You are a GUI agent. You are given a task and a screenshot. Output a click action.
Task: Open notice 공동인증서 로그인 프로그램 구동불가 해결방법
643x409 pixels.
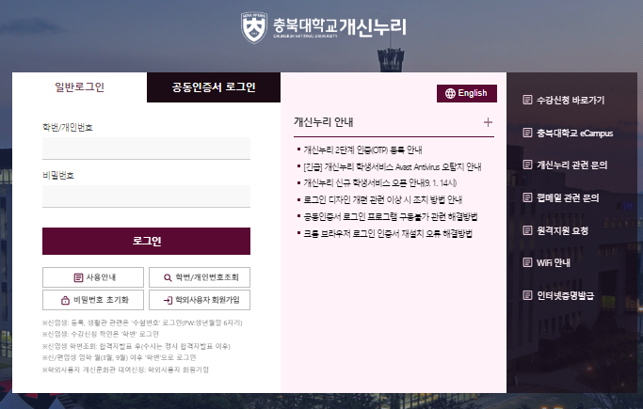(391, 216)
